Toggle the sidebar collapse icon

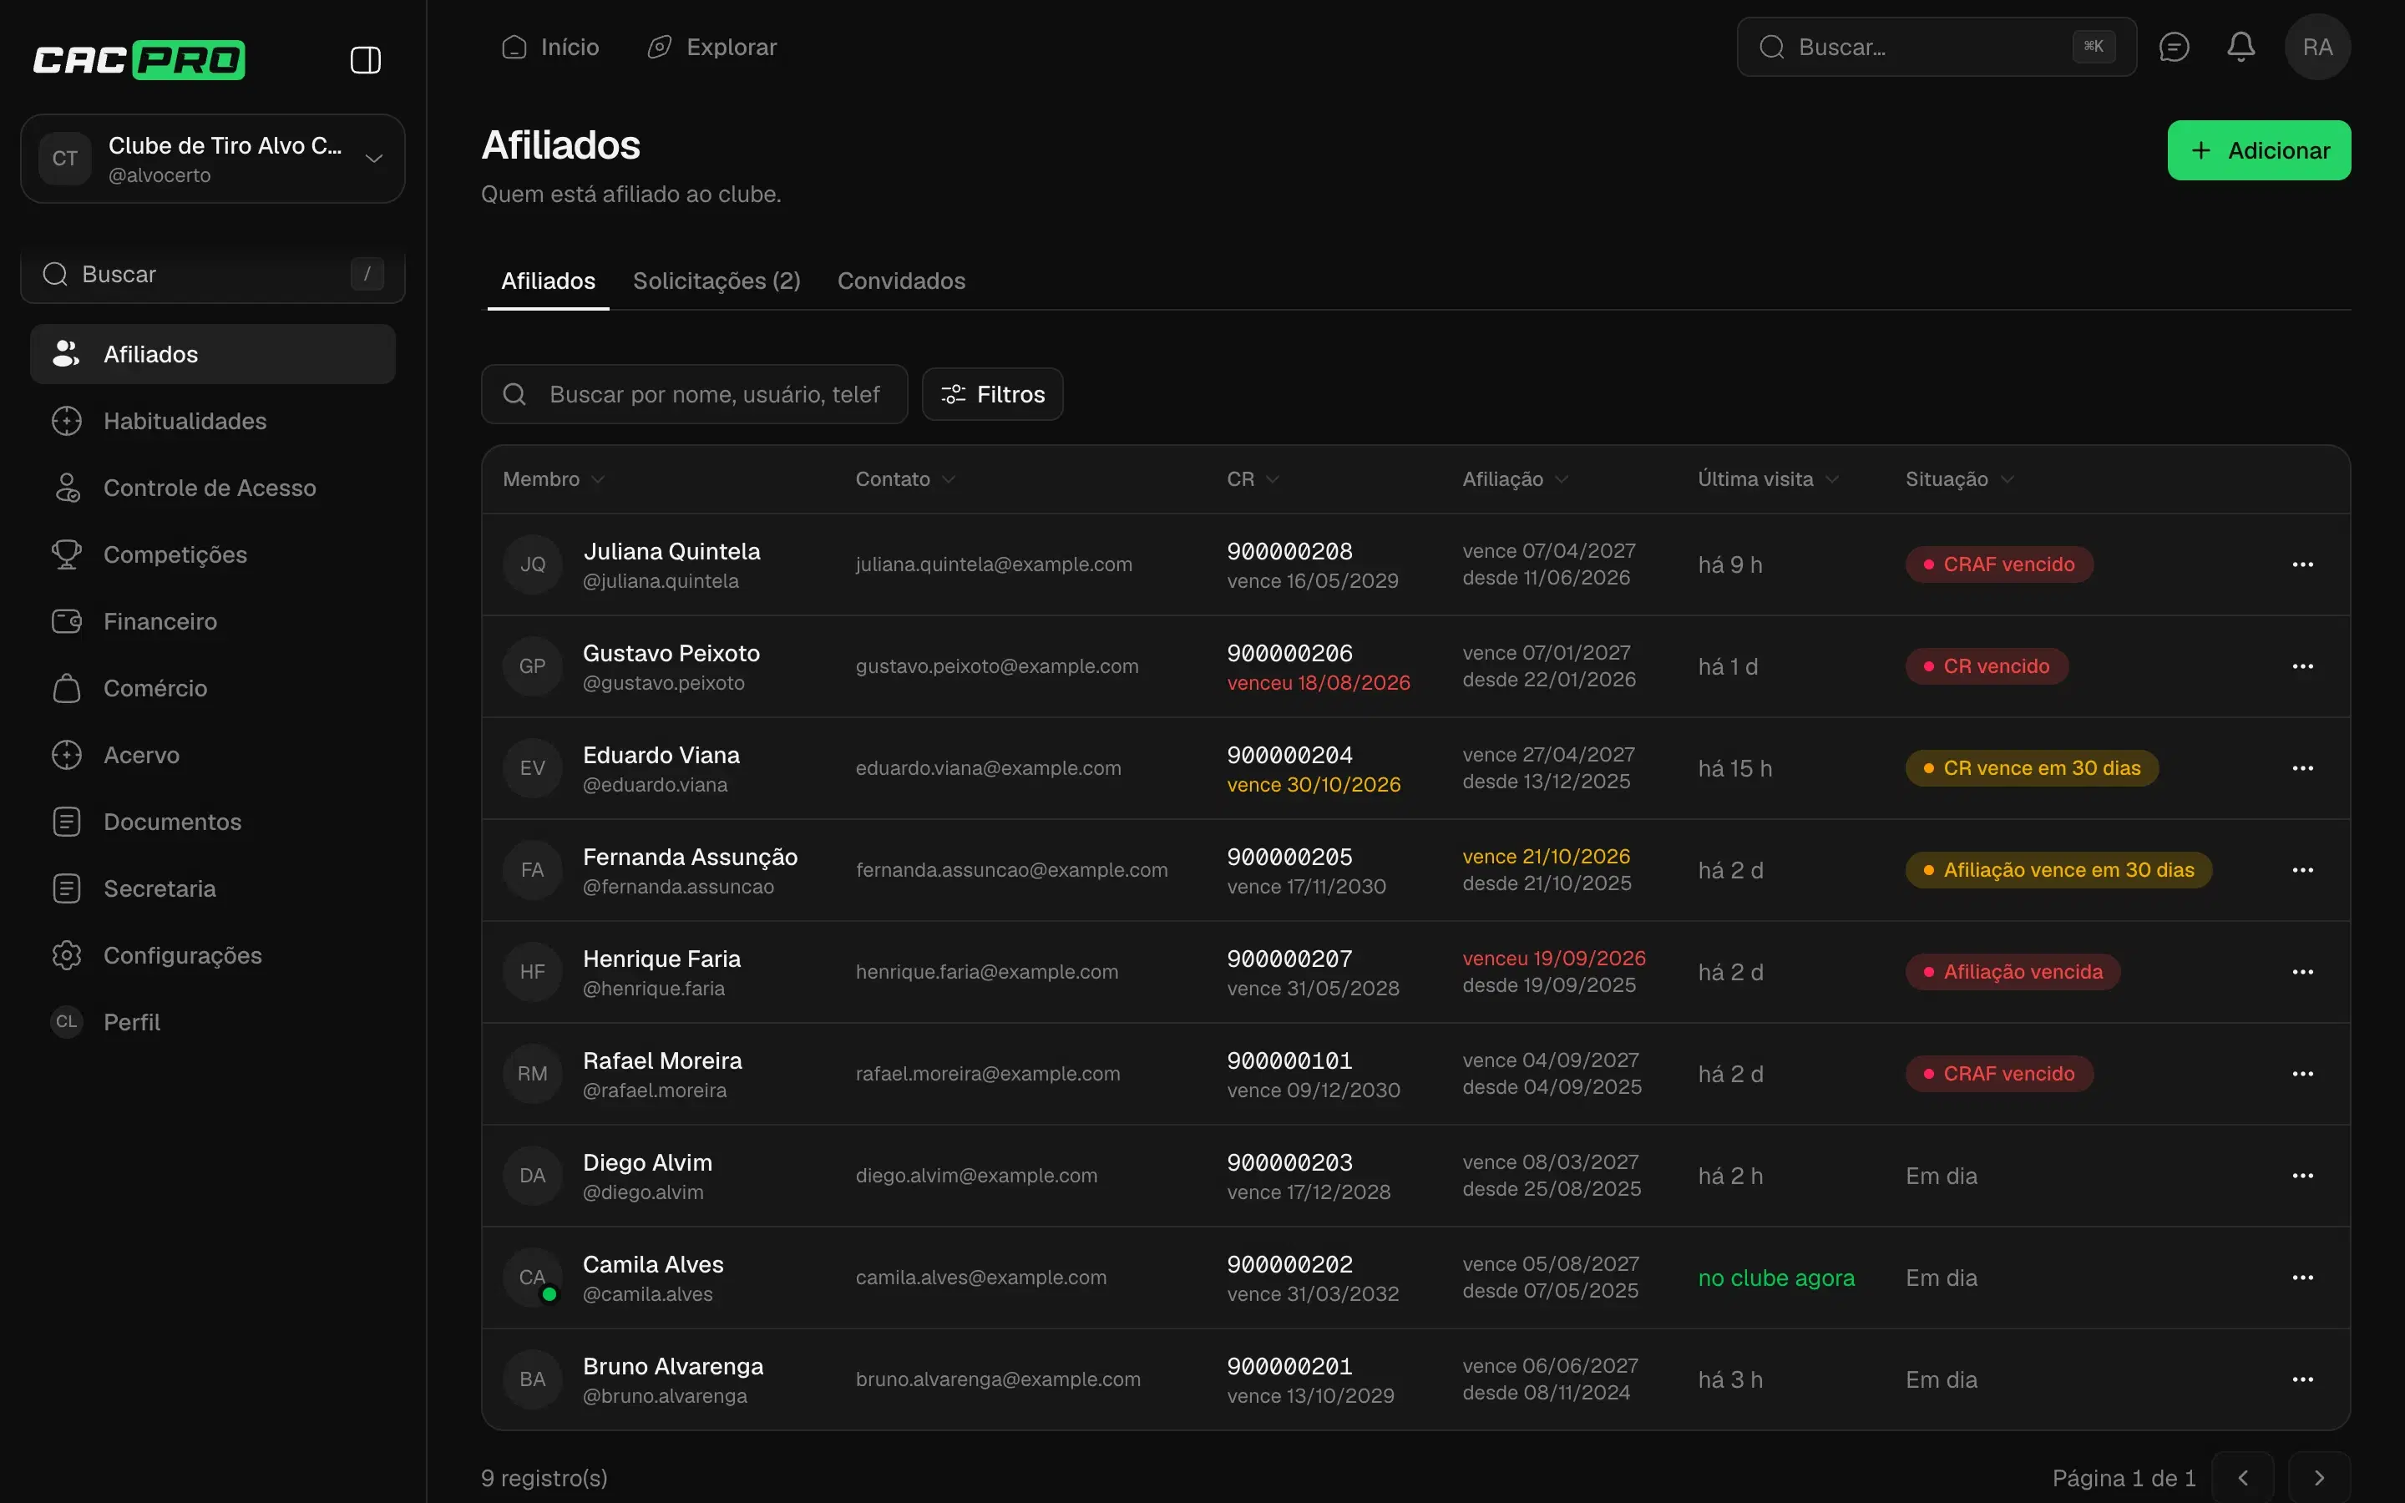tap(366, 61)
